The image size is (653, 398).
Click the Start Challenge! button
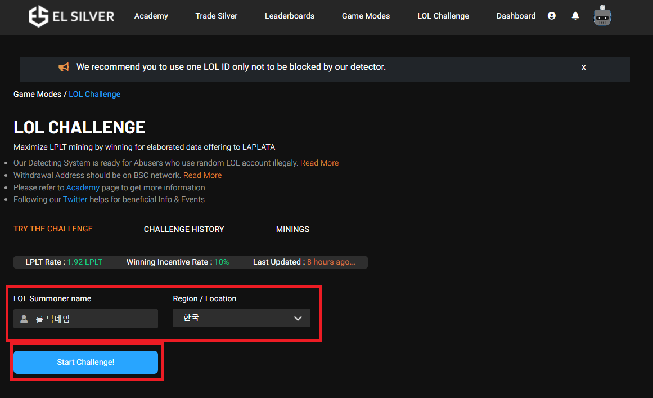(86, 362)
